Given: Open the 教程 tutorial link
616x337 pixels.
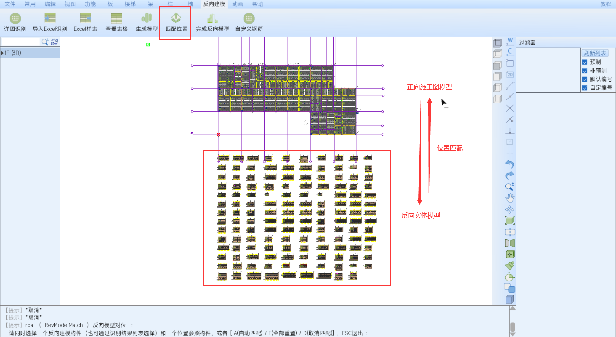Looking at the screenshot, I should click(606, 4).
